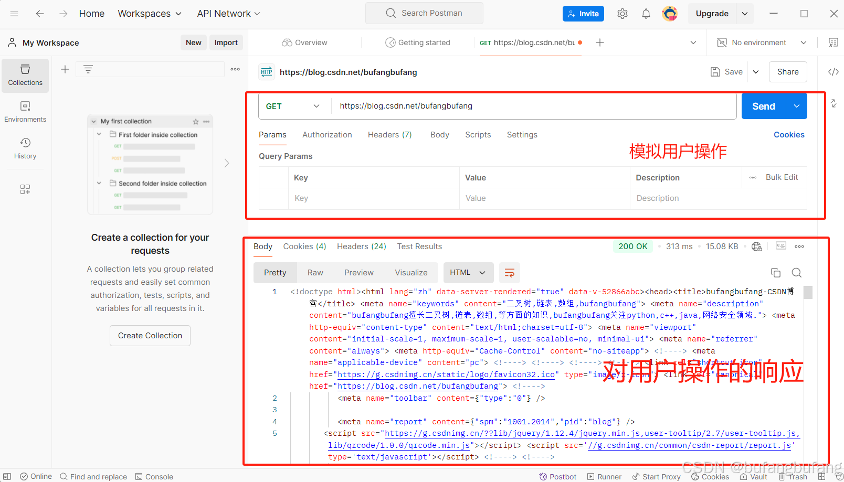Click the wrap lines icon in response
844x482 pixels.
click(x=509, y=273)
